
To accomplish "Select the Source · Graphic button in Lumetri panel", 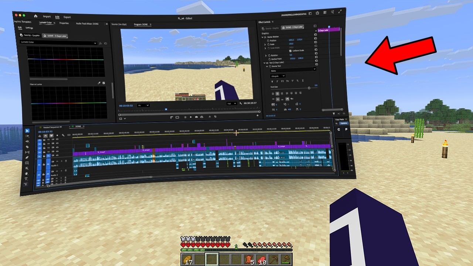I will [30, 35].
